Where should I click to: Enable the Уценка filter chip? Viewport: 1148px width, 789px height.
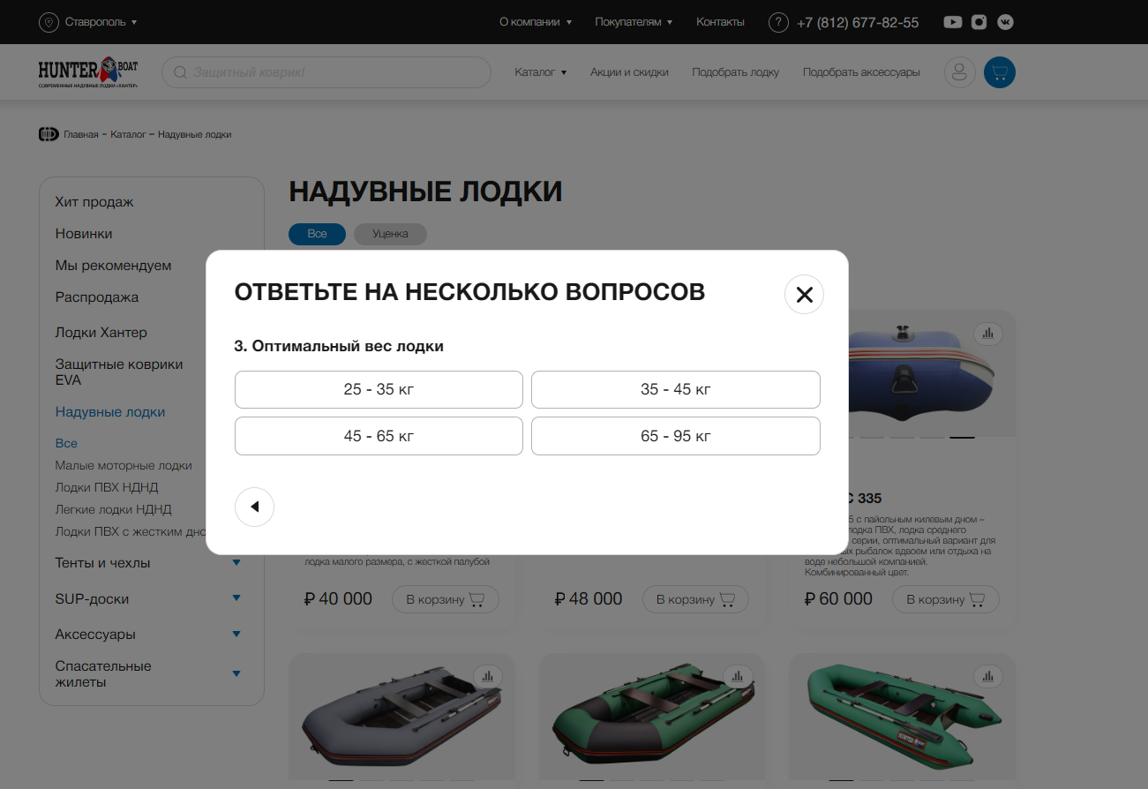[390, 234]
